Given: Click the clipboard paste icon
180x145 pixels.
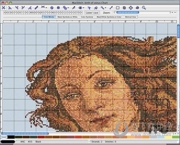Looking at the screenshot, I should [x=124, y=8].
